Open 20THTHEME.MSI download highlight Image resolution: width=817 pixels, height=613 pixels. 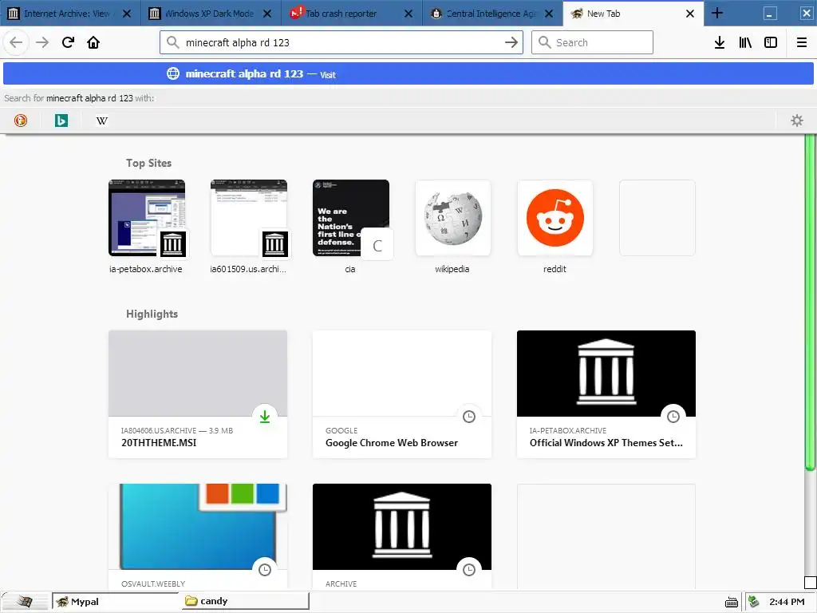point(198,394)
